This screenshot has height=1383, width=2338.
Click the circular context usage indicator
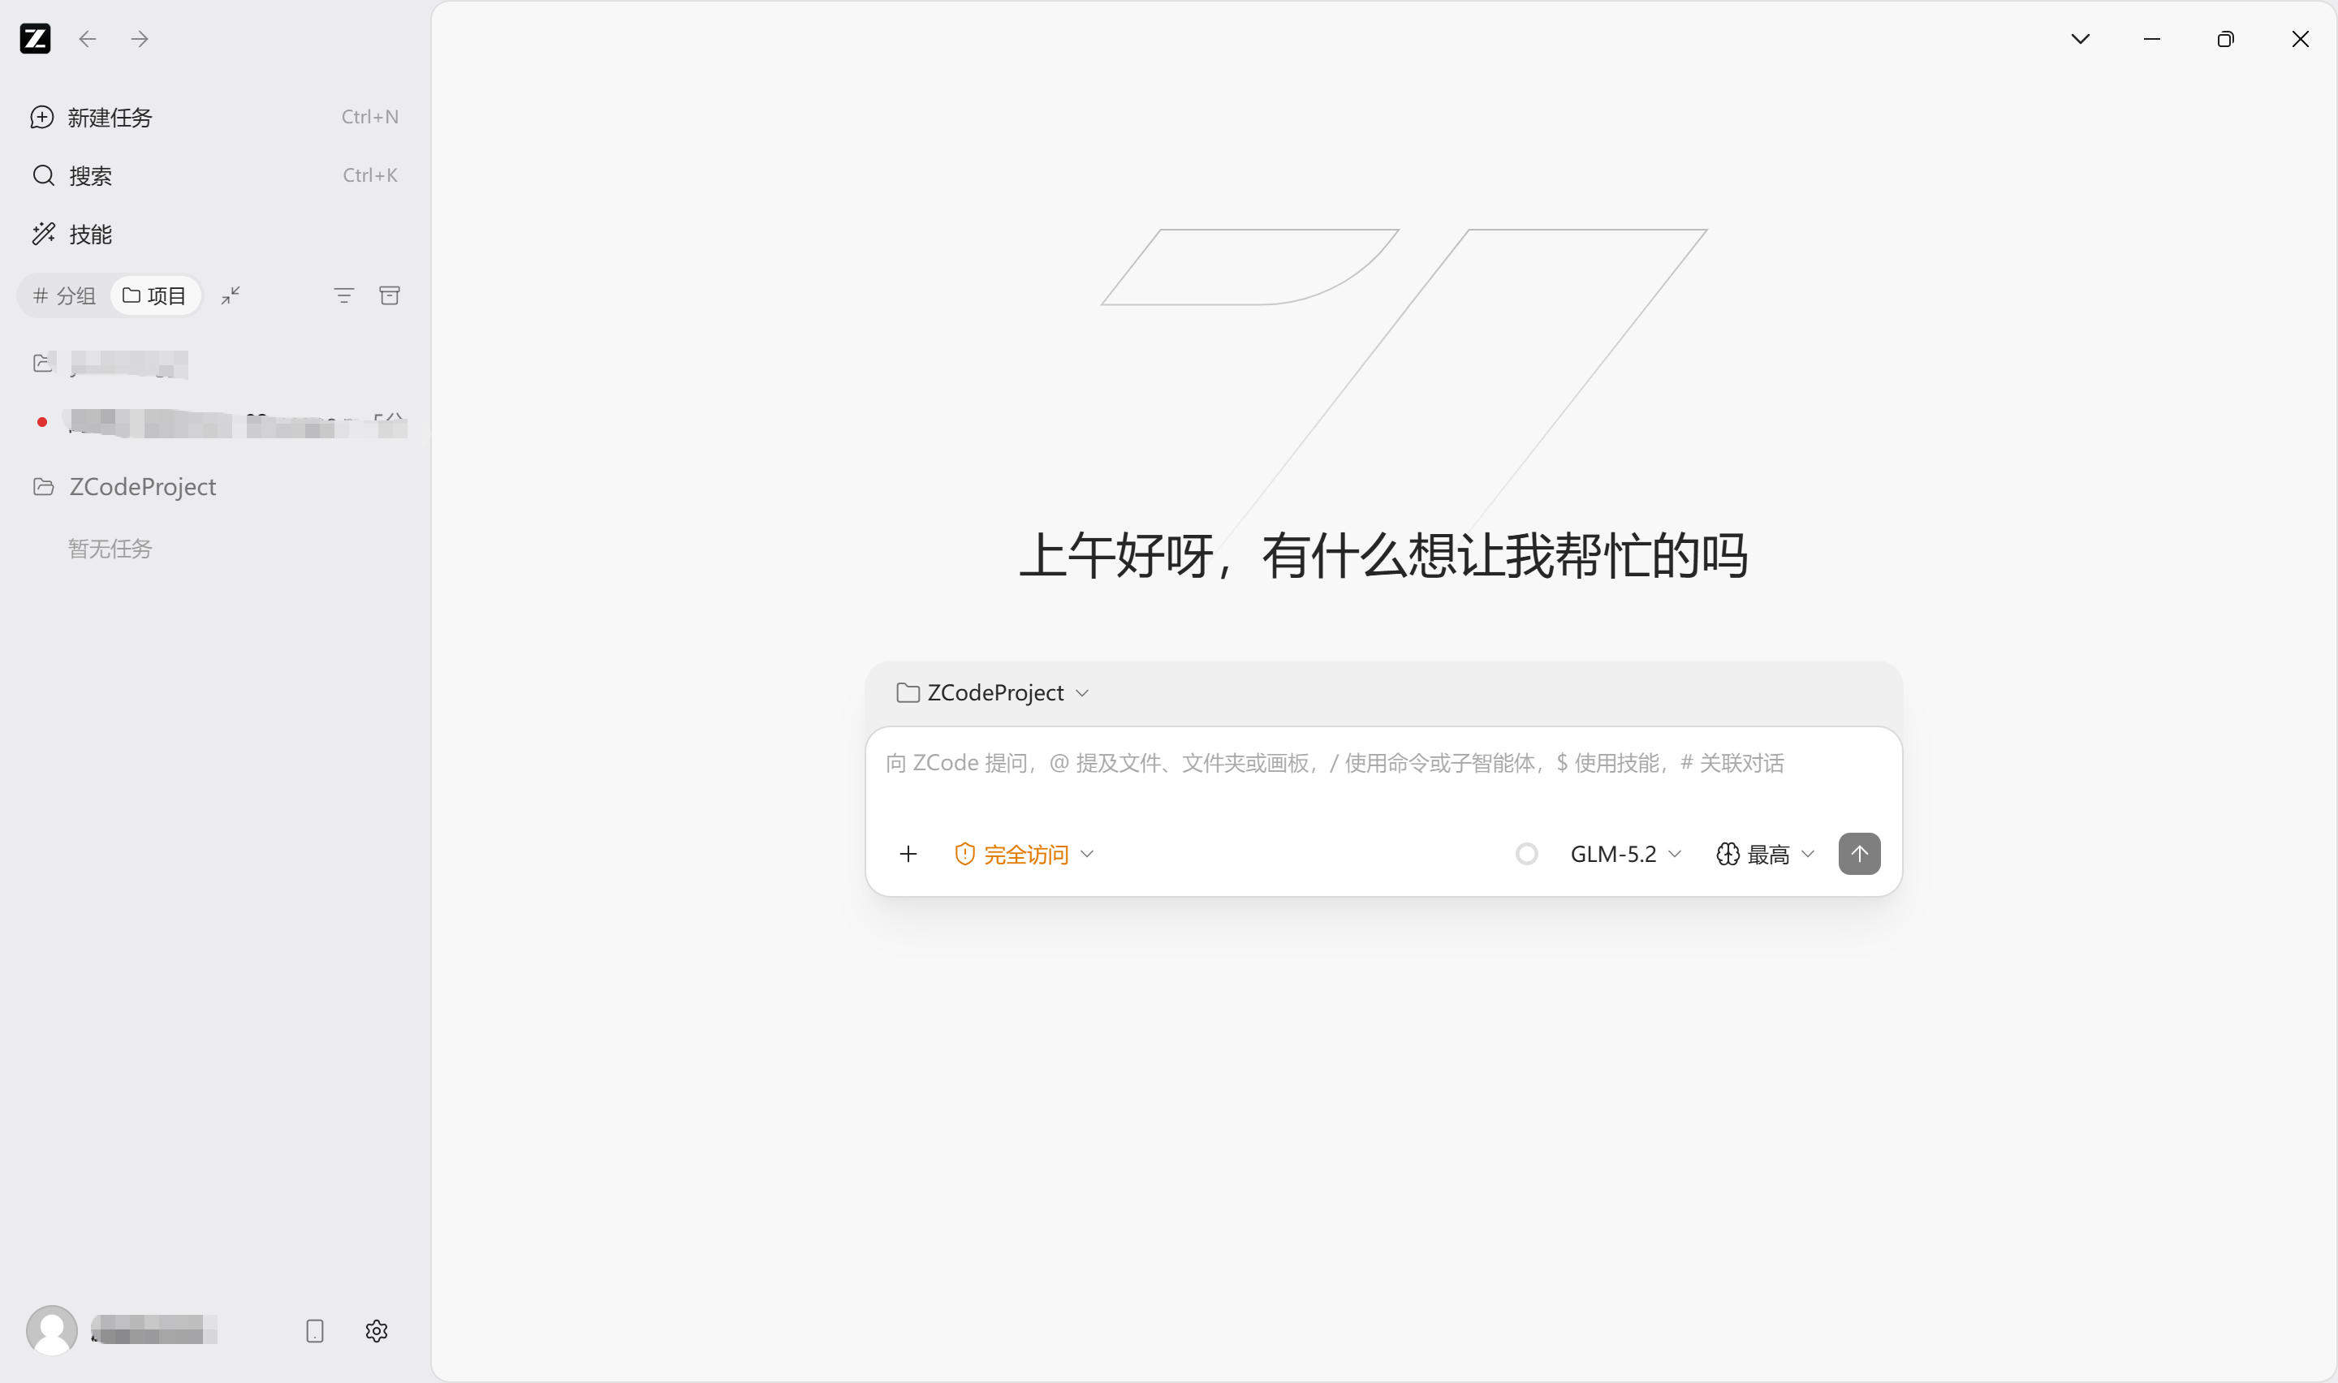click(x=1526, y=854)
